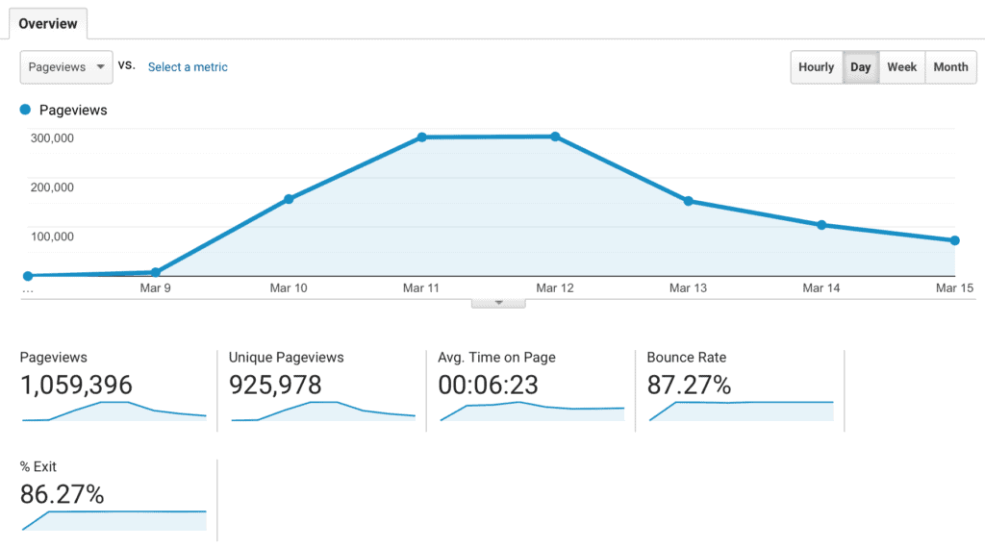Select the Unique Pageviews sparkline chart
Viewport: 985px width, 548px height.
(x=322, y=411)
